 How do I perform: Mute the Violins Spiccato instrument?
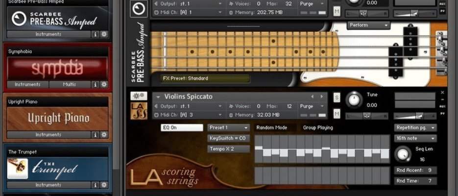[337, 113]
